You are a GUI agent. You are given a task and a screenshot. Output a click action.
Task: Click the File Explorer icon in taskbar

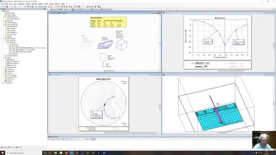click(56, 153)
